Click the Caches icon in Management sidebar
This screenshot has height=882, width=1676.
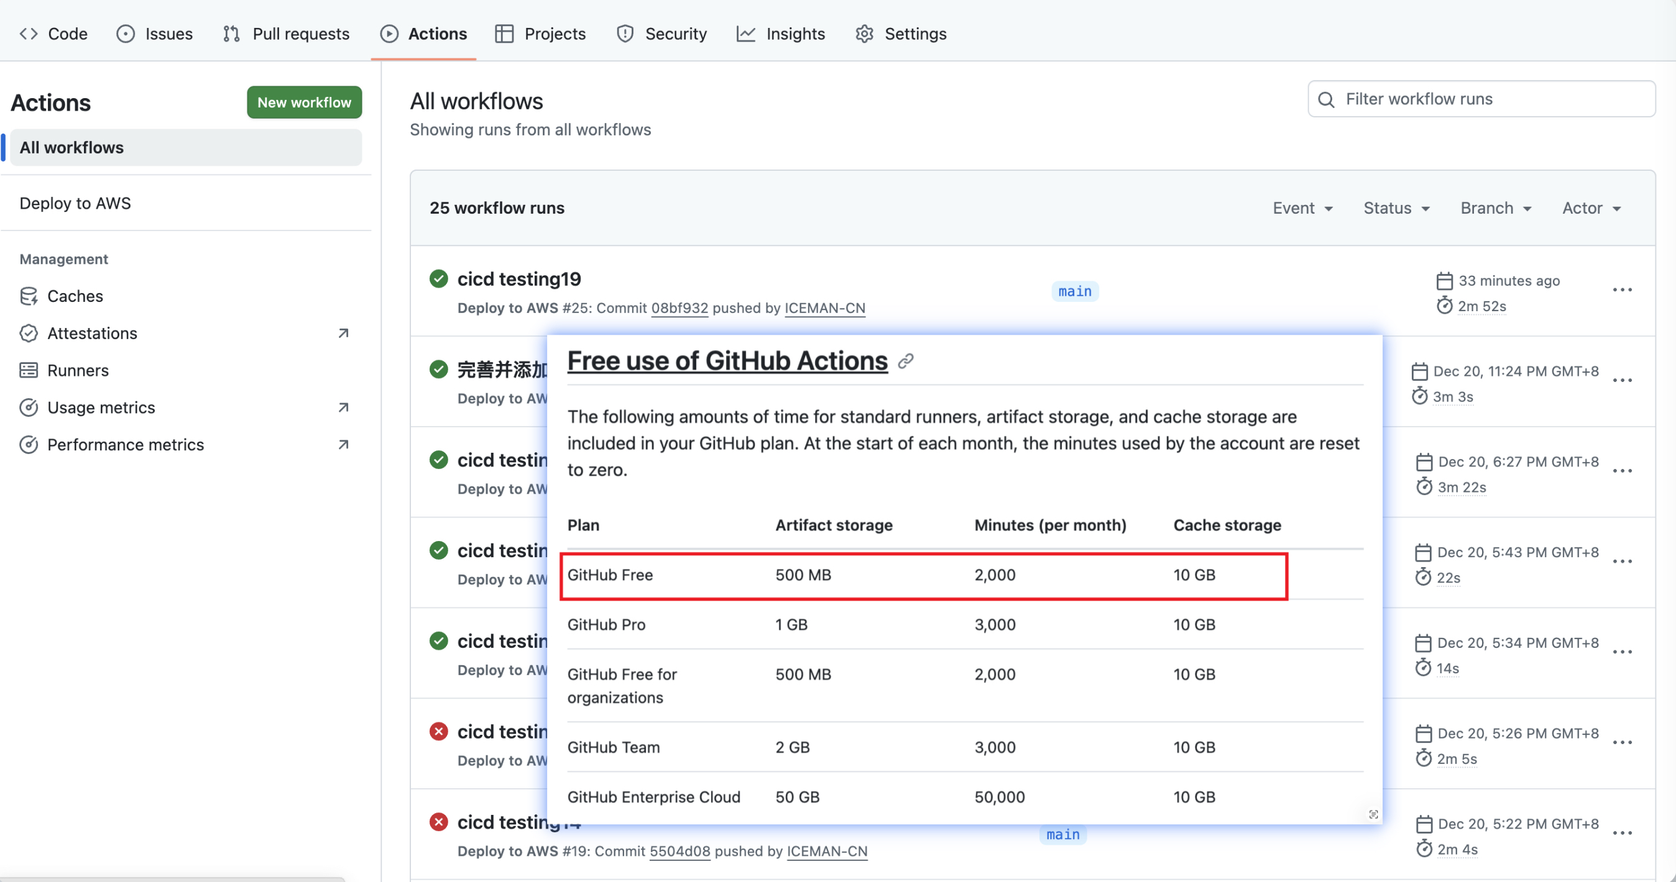pos(29,296)
